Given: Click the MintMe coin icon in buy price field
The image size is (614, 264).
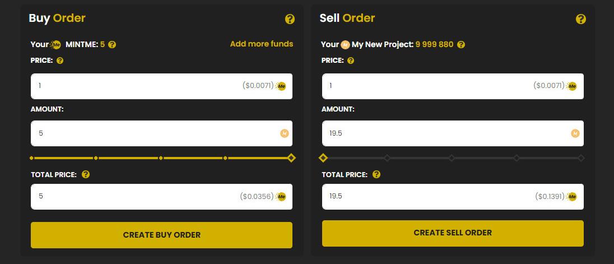Looking at the screenshot, I should click(x=282, y=86).
